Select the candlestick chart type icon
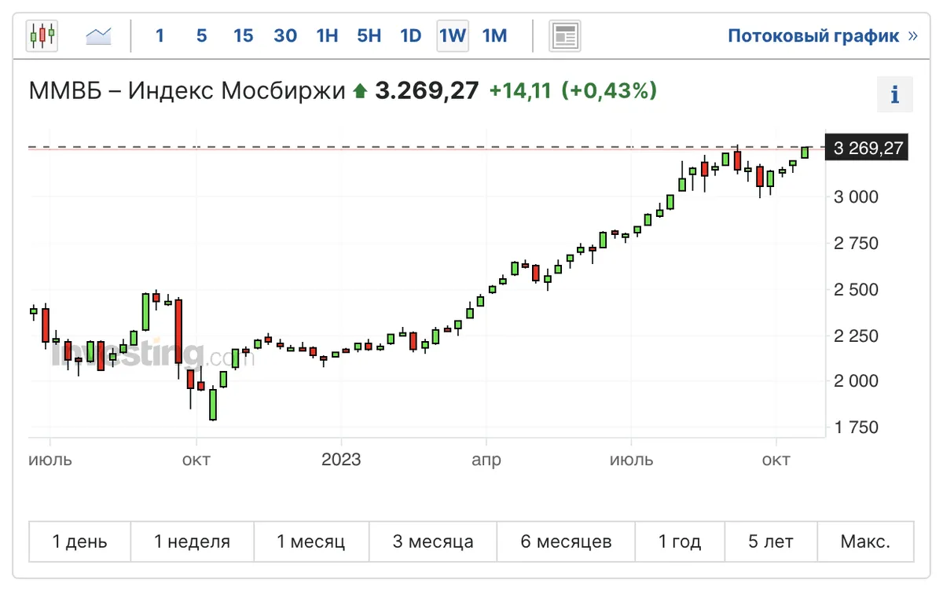 (42, 35)
